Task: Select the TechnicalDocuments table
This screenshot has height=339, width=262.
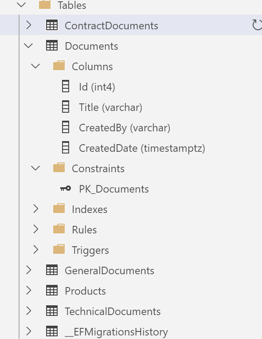Action: pos(113,311)
